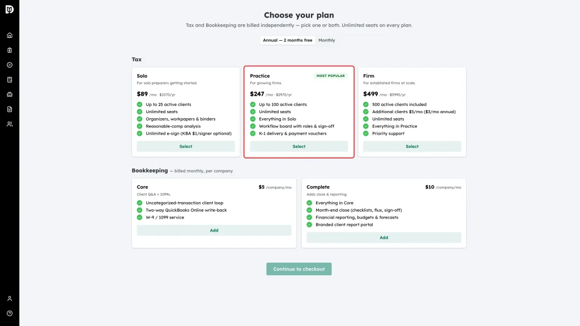This screenshot has height=326, width=580.
Task: Click the document icon in sidebar
Action: [10, 109]
